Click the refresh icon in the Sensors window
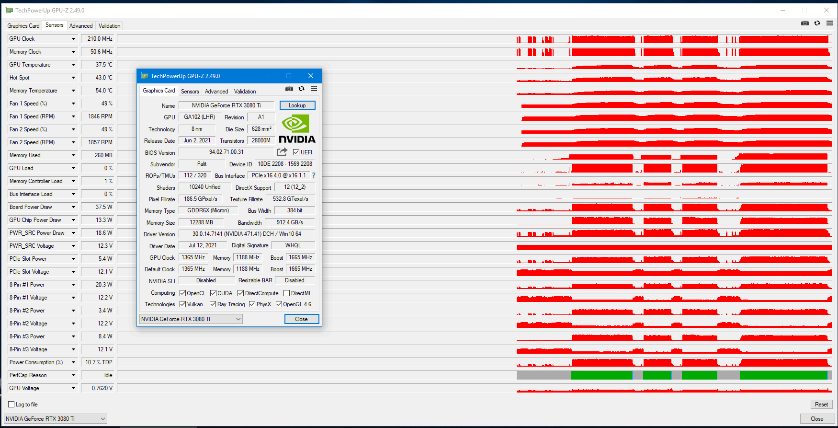 click(817, 23)
